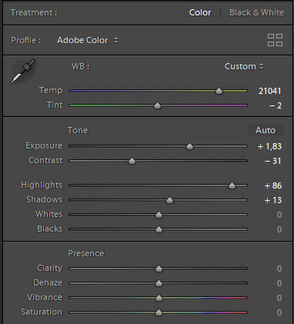Click the Exposure value field +1,83

[x=269, y=146]
